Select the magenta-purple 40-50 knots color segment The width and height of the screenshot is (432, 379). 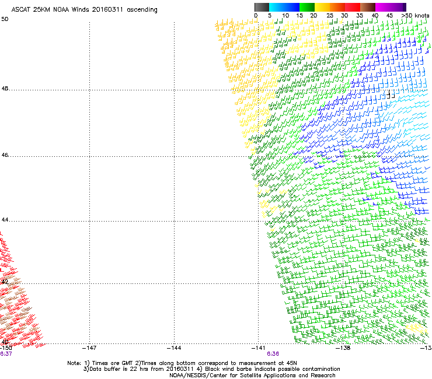[391, 7]
